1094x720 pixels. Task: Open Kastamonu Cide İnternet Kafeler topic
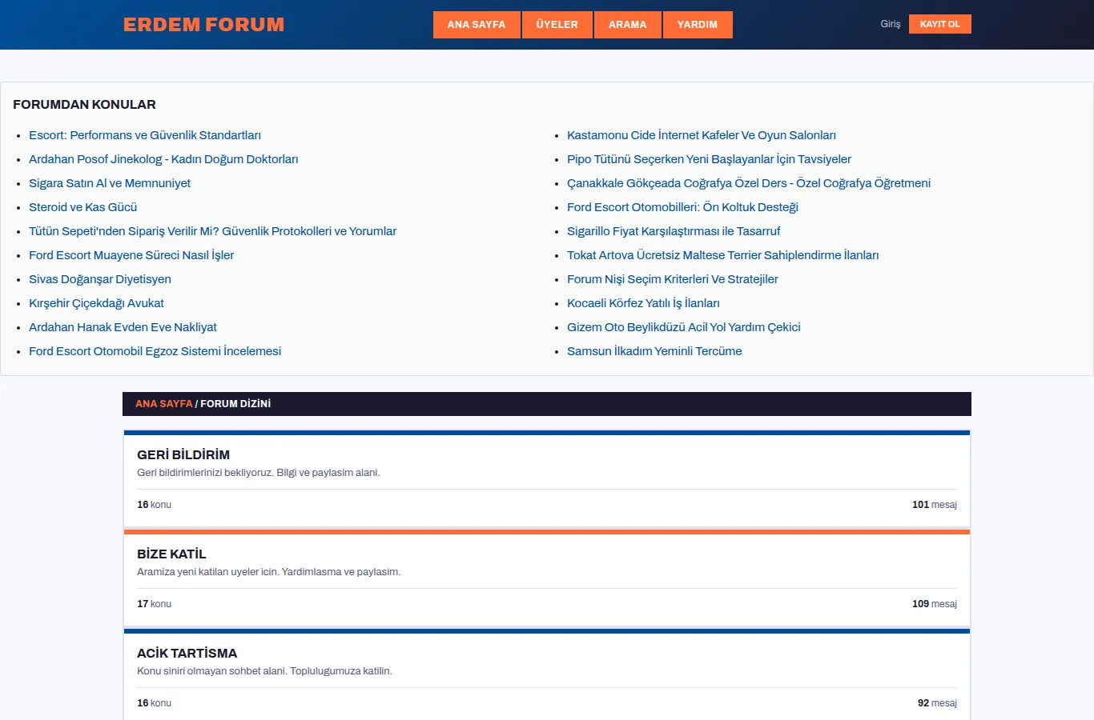(702, 135)
